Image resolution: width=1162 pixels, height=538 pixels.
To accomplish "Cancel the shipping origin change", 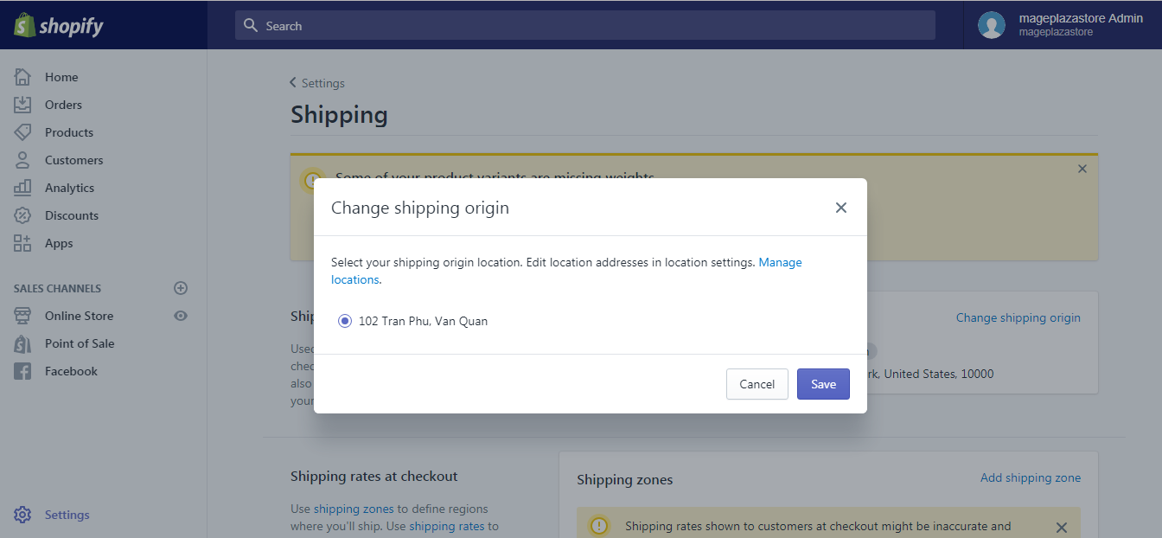I will tap(757, 384).
